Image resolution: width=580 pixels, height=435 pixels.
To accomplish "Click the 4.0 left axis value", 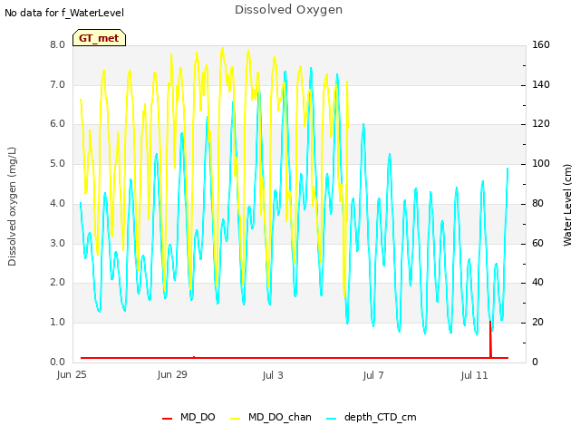I will coord(57,203).
